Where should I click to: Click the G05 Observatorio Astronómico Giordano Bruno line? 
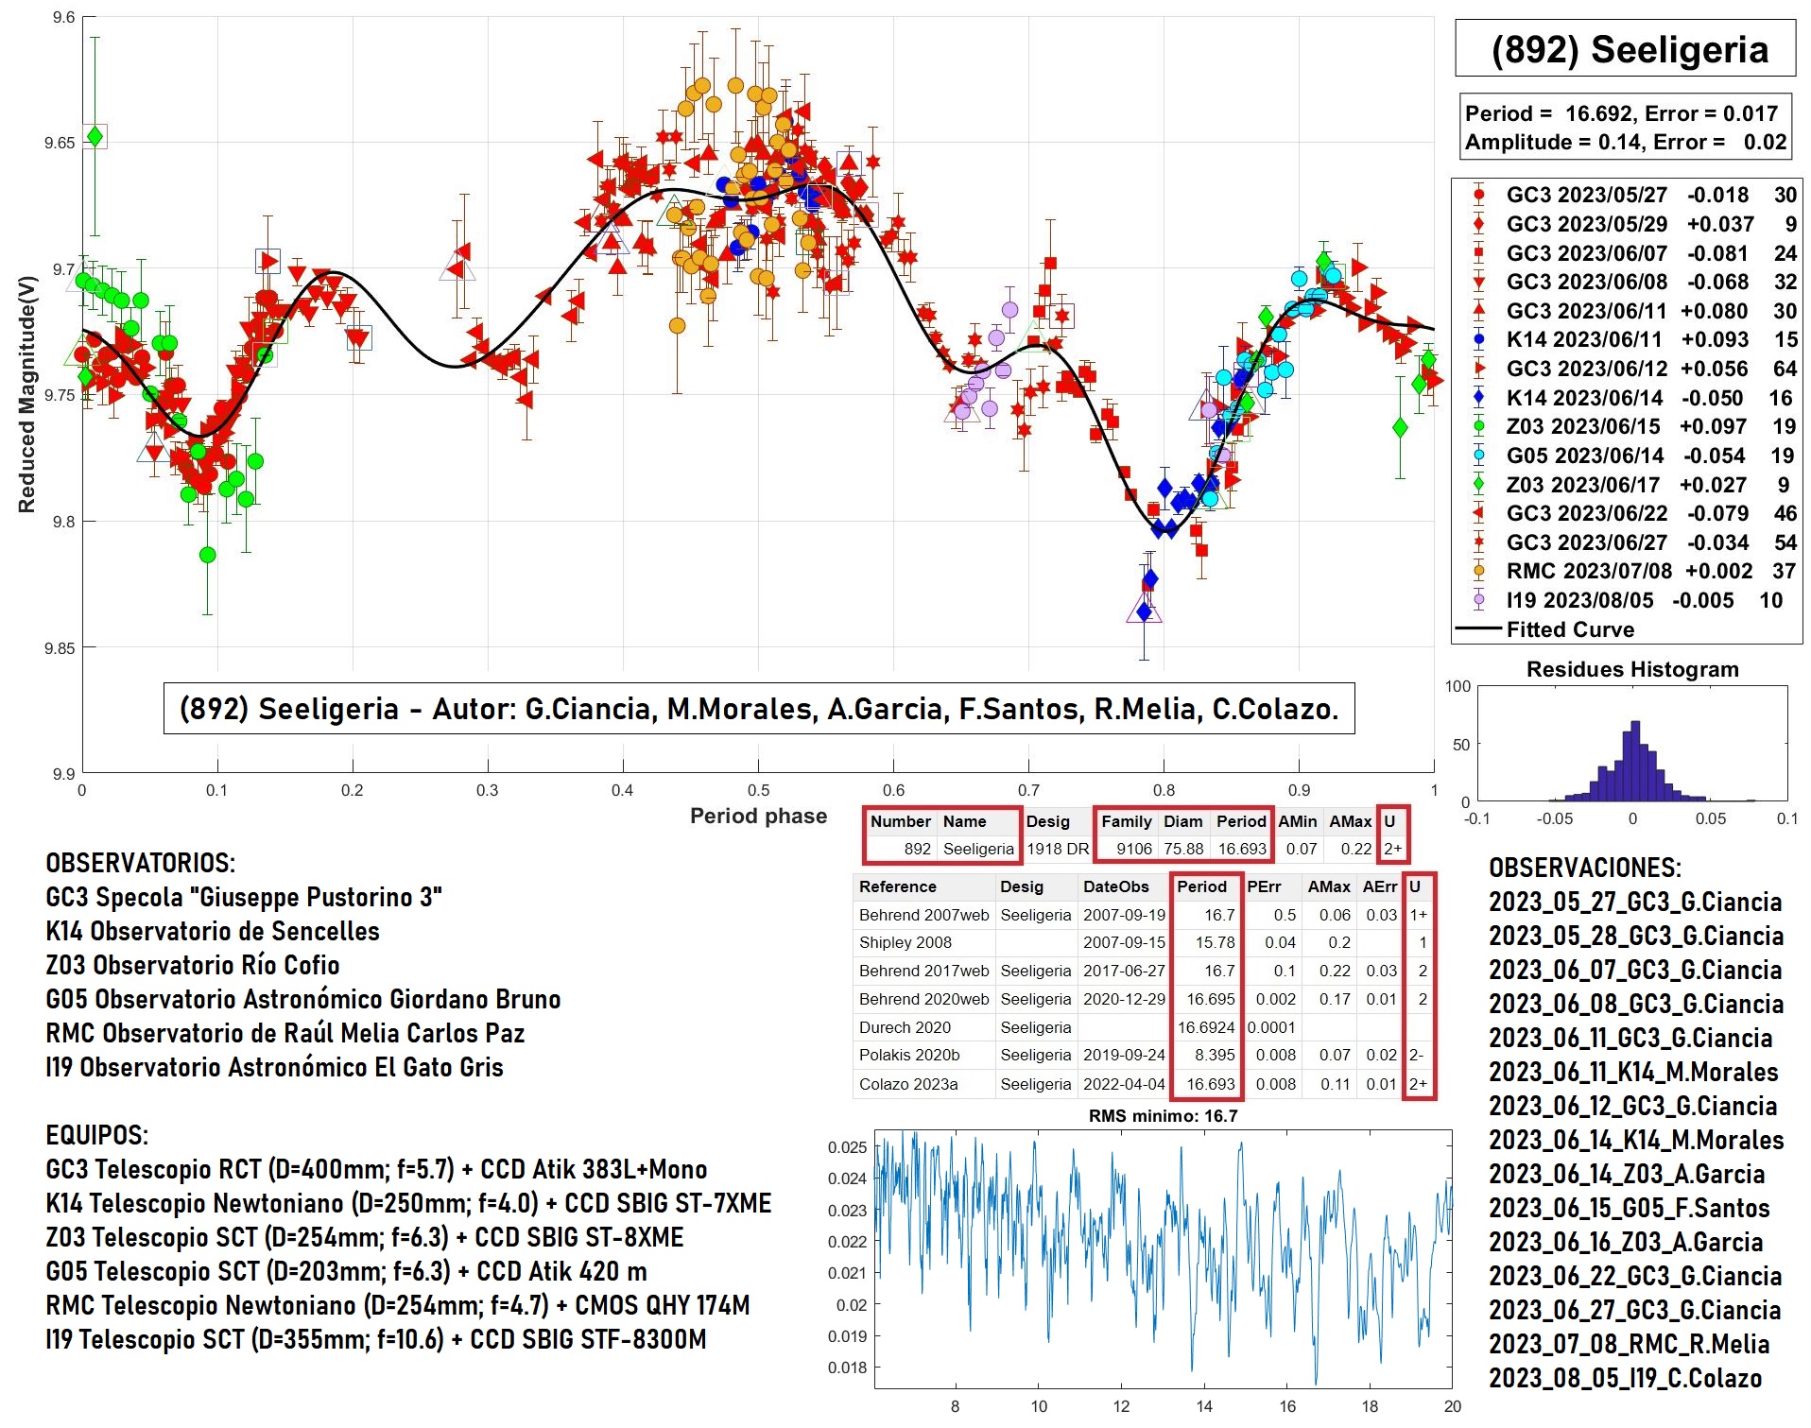303,999
